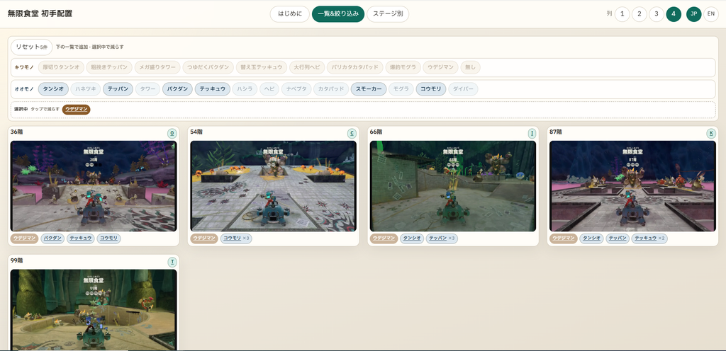
Task: Toggle the タワー filter chip
Action: pos(147,89)
